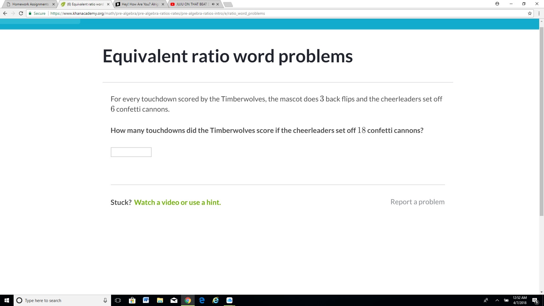Open Chrome's three-dot menu

pos(539,13)
